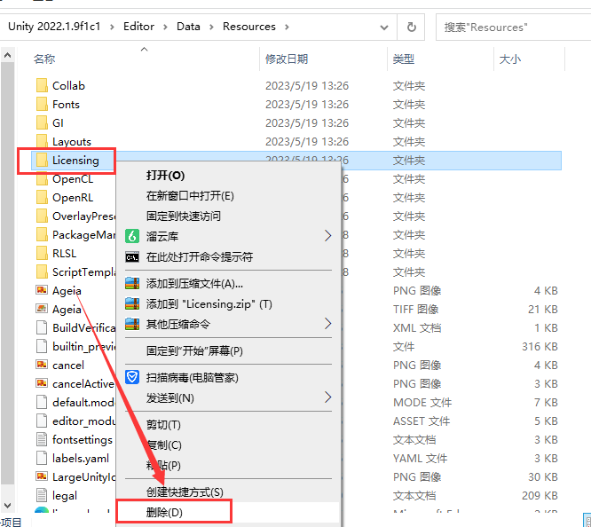
Task: Click the 316 KB size value
Action: [x=540, y=346]
